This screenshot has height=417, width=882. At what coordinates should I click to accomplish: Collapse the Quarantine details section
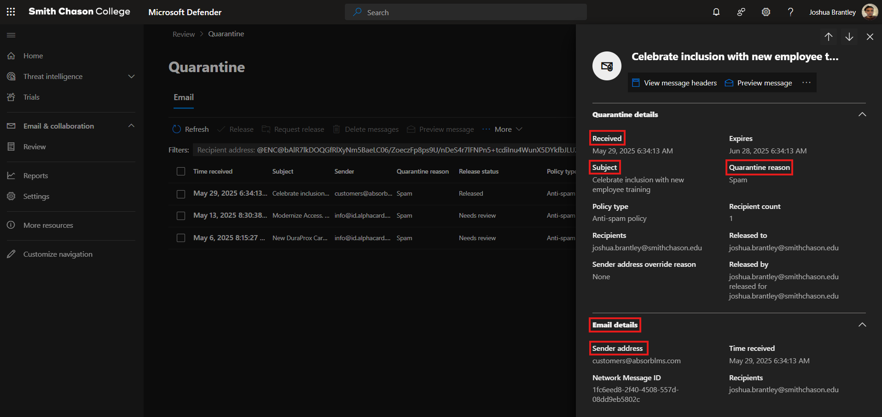862,114
